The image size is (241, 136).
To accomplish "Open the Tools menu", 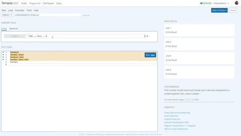I will click(x=29, y=10).
